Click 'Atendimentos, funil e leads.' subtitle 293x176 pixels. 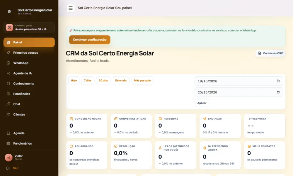[88, 61]
